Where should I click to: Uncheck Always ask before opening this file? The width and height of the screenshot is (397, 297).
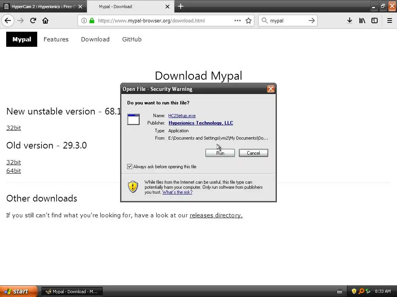pyautogui.click(x=129, y=166)
